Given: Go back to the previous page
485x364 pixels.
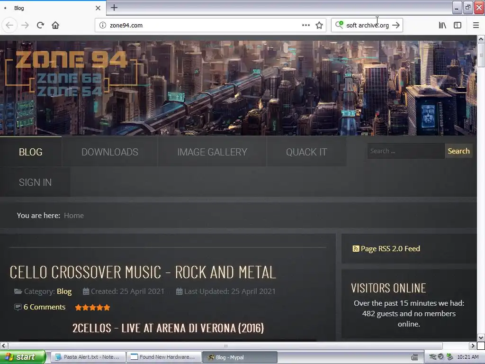Looking at the screenshot, I should tap(9, 25).
